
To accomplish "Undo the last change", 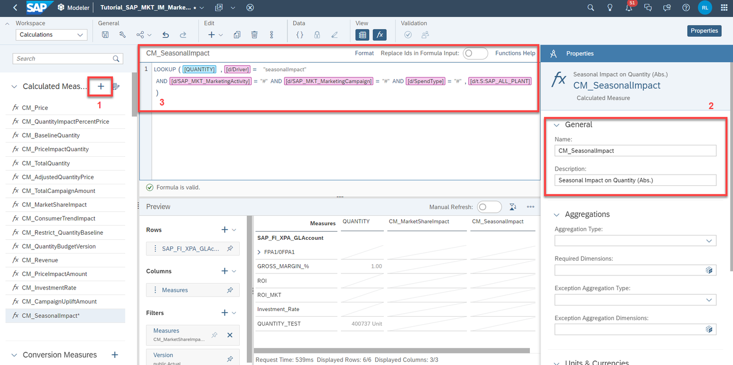I will click(x=165, y=35).
